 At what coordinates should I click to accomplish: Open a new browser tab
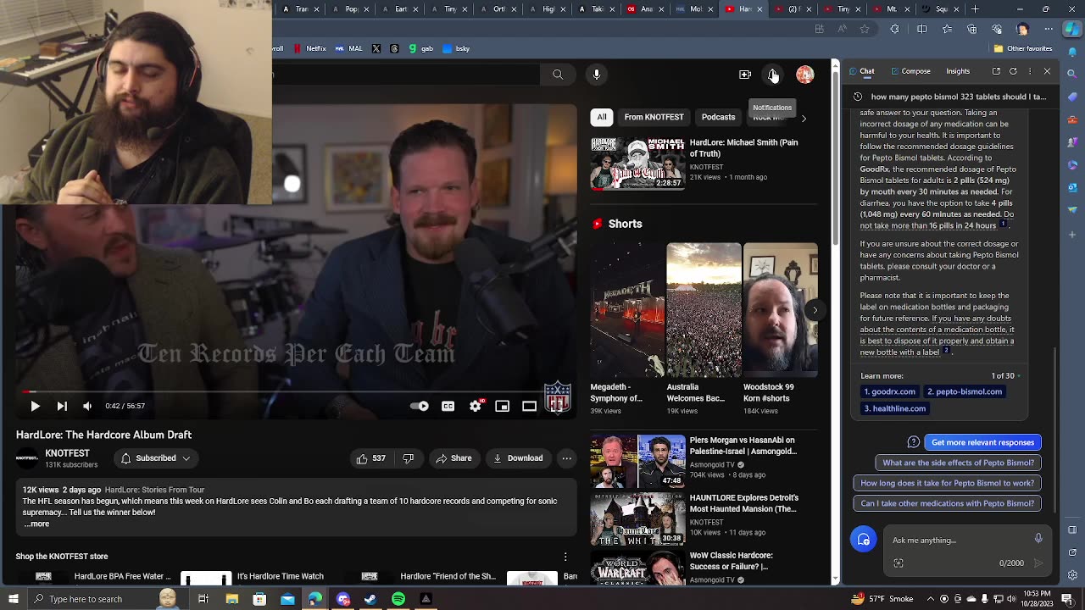975,9
